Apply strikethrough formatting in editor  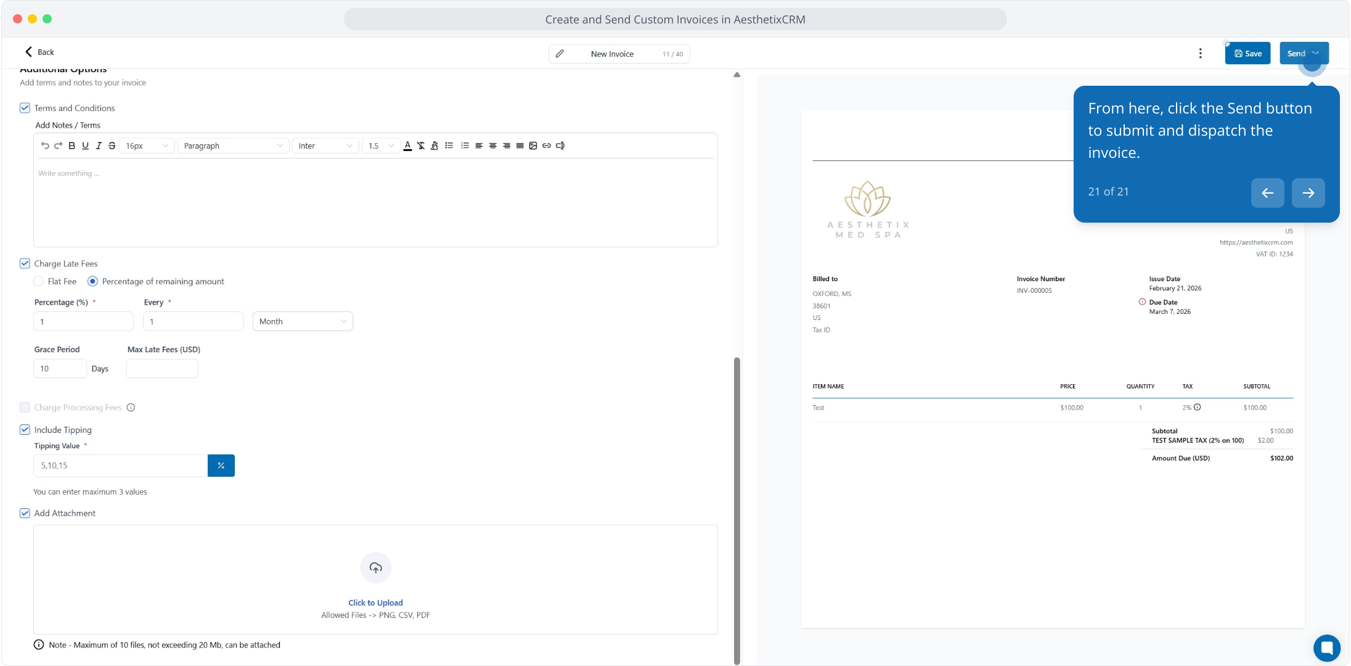pos(112,146)
